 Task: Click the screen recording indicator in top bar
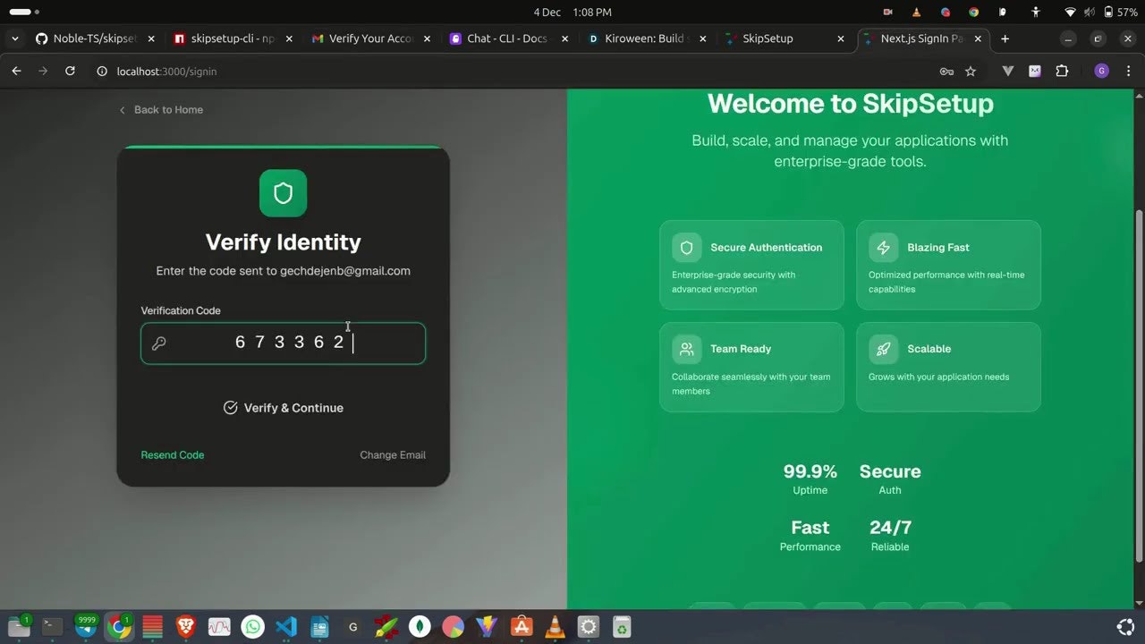(888, 13)
